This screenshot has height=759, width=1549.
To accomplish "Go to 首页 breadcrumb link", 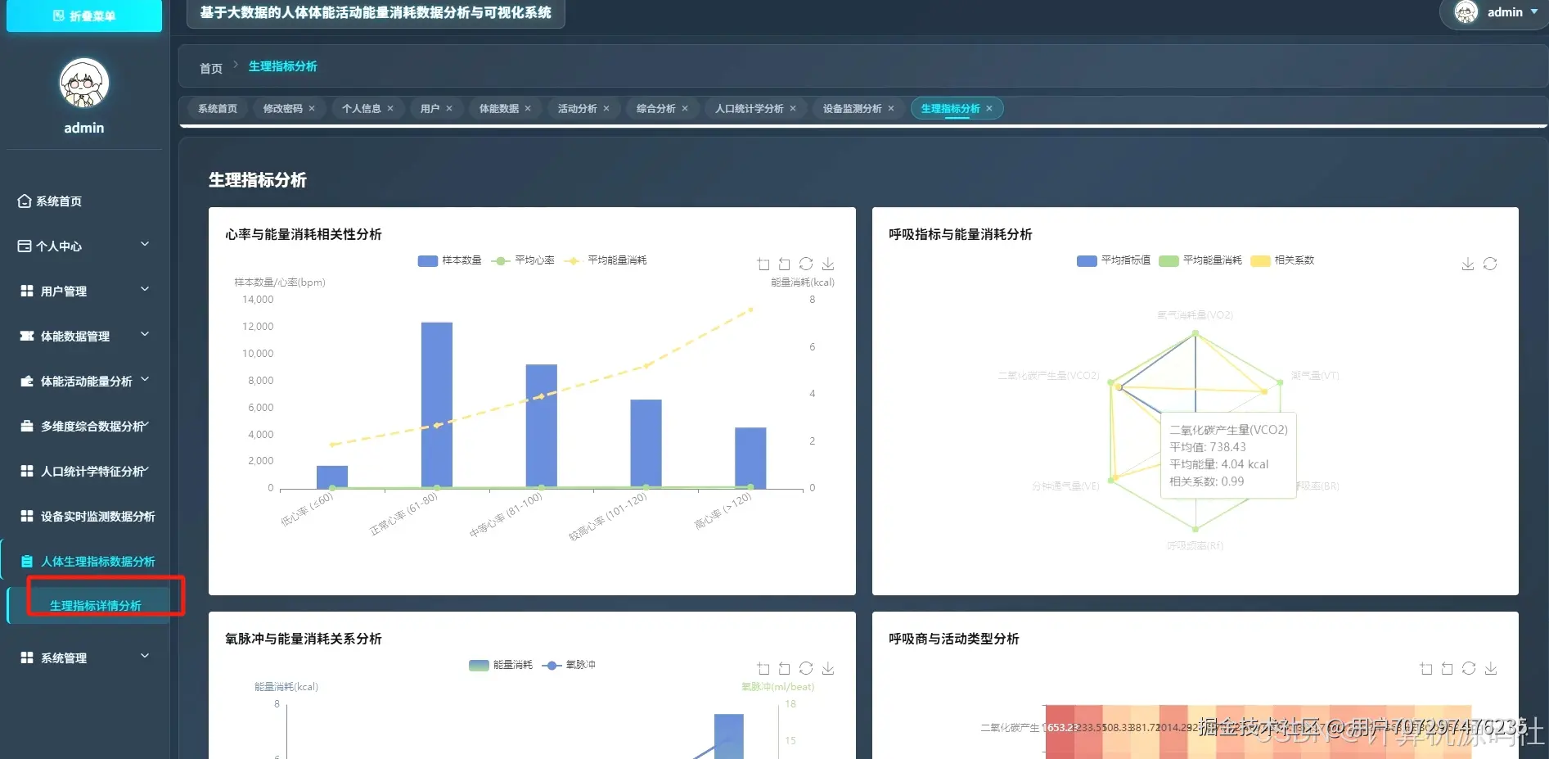I will pyautogui.click(x=211, y=68).
